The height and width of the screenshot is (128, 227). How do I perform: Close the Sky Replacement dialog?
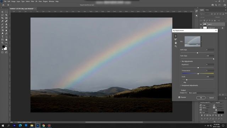coord(216,31)
